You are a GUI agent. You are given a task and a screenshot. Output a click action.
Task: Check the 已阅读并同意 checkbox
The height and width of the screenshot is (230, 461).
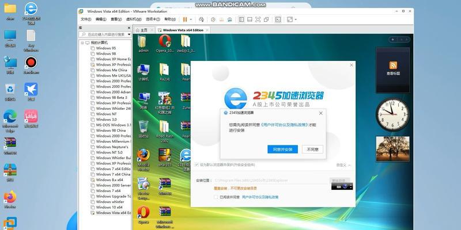[x=216, y=197]
